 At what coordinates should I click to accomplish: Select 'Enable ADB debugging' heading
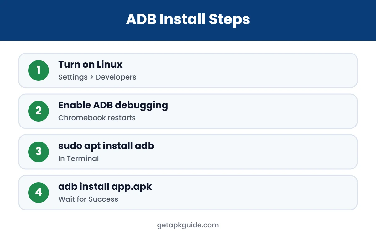click(x=113, y=105)
